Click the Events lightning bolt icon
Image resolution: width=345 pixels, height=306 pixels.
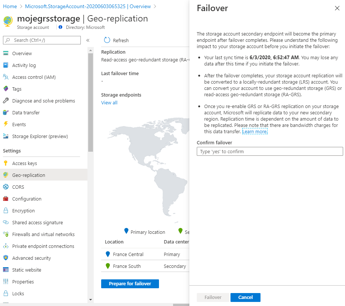click(6, 124)
